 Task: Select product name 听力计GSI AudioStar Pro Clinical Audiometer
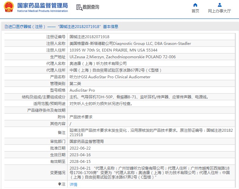[x=110, y=77]
